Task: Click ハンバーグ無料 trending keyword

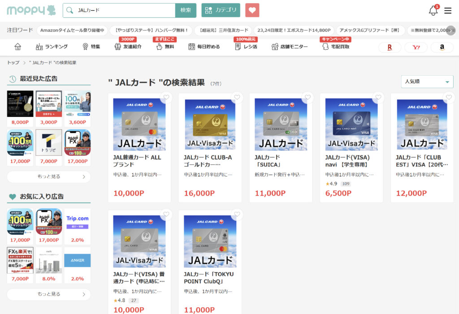Action: coord(152,30)
